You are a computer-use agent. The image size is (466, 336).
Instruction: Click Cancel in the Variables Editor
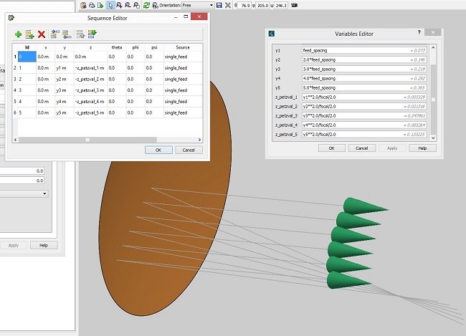coord(362,148)
